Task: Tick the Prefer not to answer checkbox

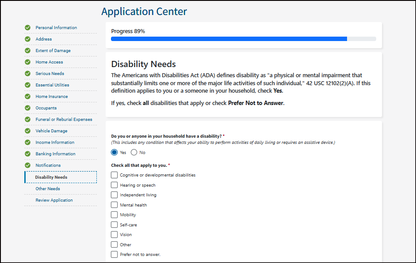Action: pos(114,255)
